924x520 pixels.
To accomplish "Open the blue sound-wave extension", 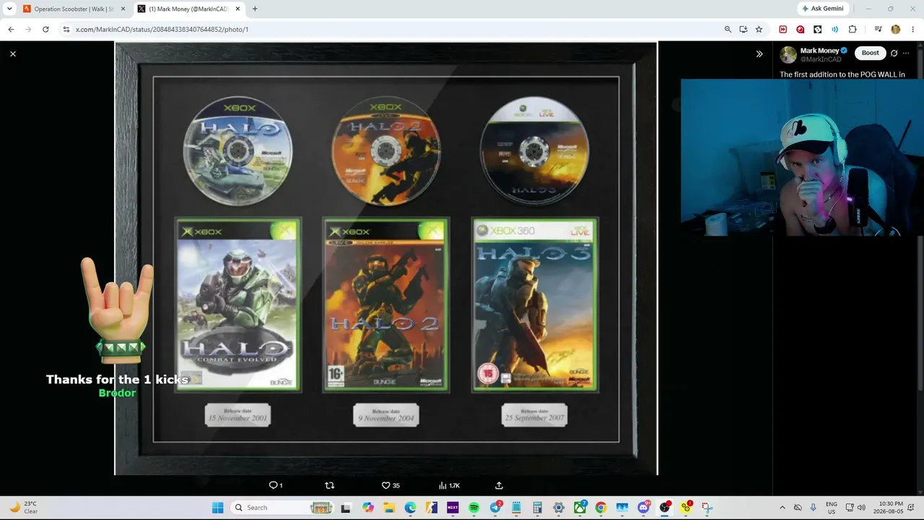I will click(835, 30).
